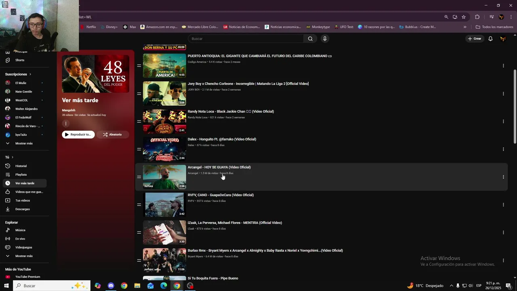Open Videojuegos under Explorar
Viewport: 517px width, 291px height.
[x=23, y=247]
